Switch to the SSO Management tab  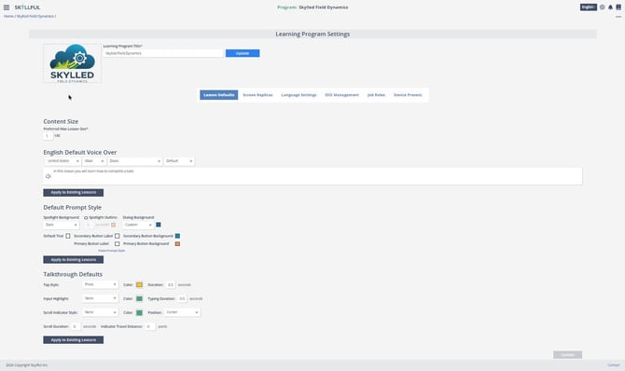[x=341, y=95]
